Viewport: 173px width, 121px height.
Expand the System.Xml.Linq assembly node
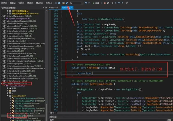click(2, 81)
